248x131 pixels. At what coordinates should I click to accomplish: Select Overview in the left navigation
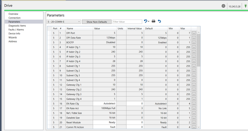13,14
